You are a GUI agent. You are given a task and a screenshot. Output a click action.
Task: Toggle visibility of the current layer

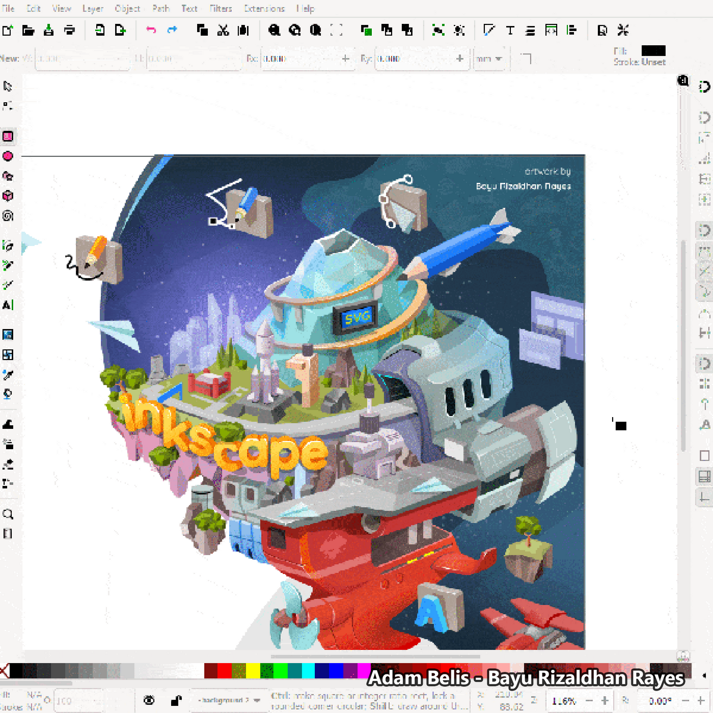coord(149,700)
